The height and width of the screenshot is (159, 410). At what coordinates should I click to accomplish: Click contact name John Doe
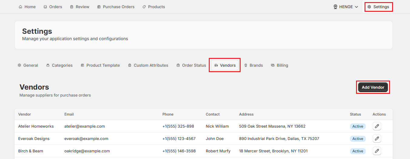[x=215, y=138]
